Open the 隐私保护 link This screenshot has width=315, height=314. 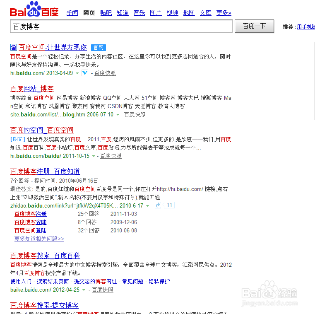pyautogui.click(x=159, y=281)
